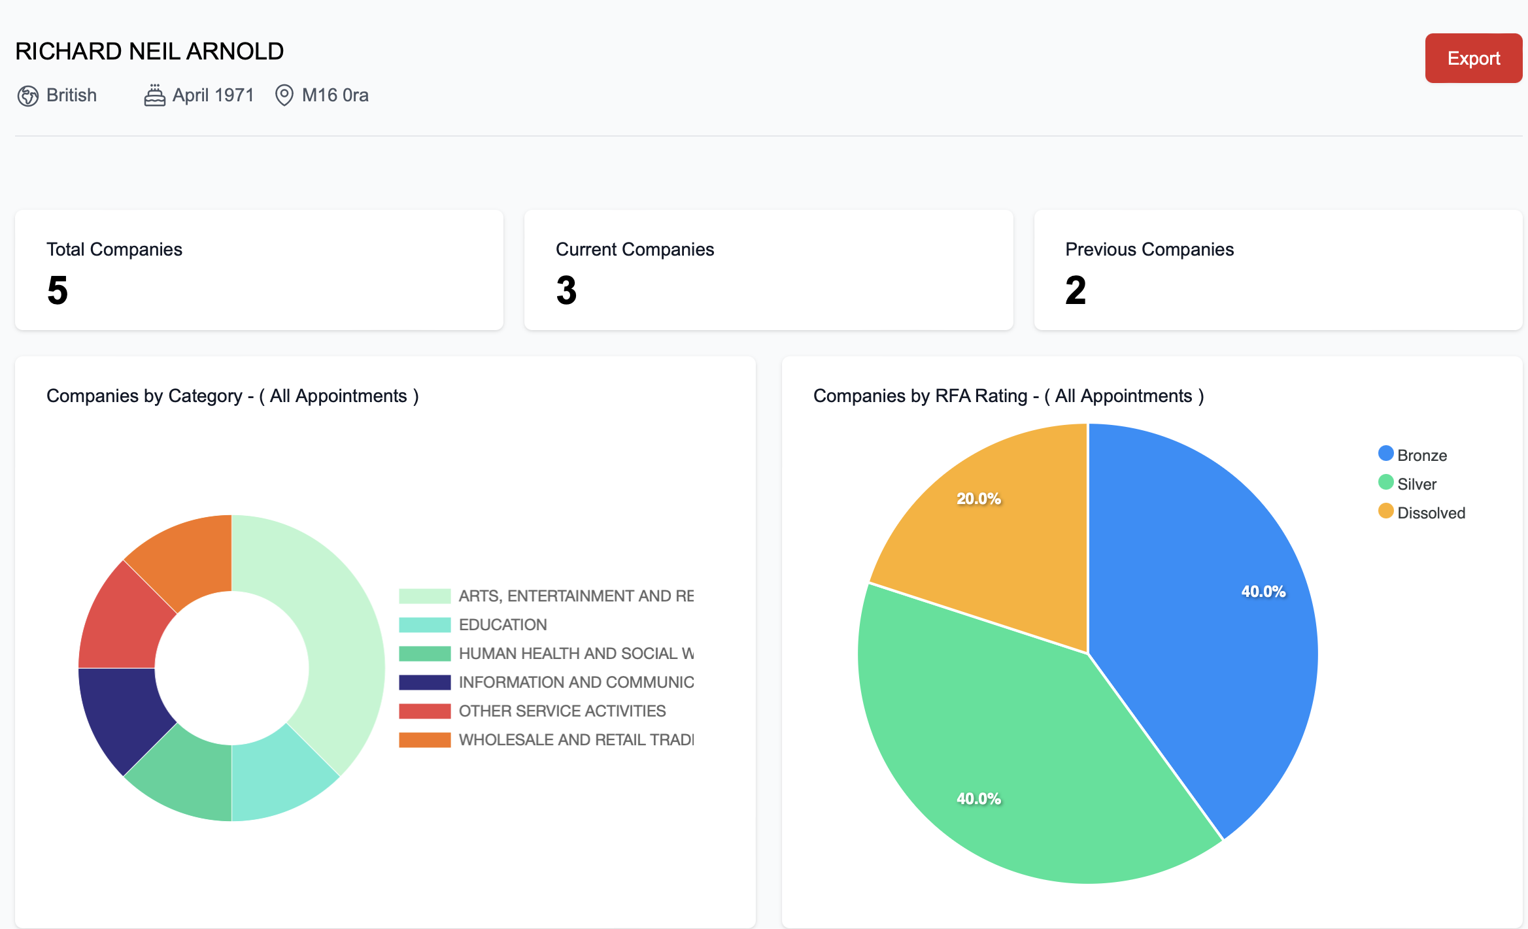Open the Total Companies card
This screenshot has width=1528, height=929.
point(259,270)
